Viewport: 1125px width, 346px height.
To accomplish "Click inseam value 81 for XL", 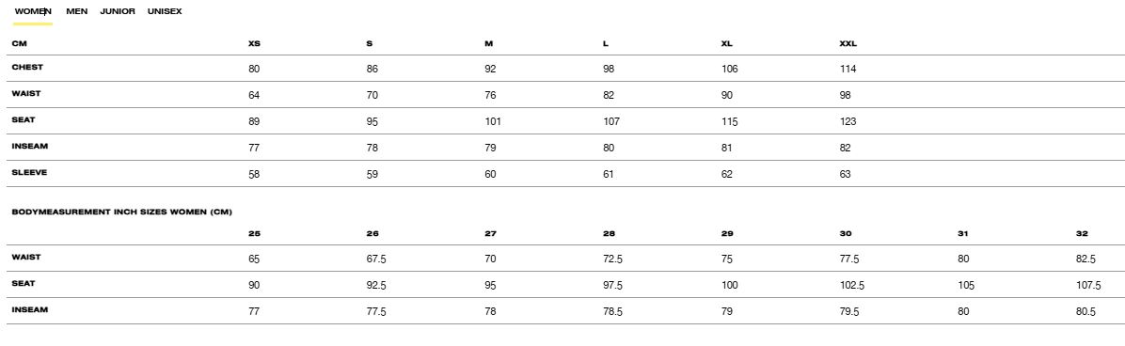I will pyautogui.click(x=727, y=148).
